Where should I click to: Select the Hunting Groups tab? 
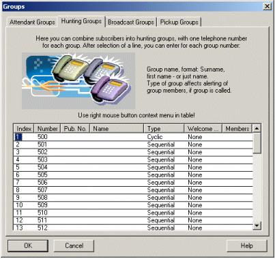(x=81, y=21)
